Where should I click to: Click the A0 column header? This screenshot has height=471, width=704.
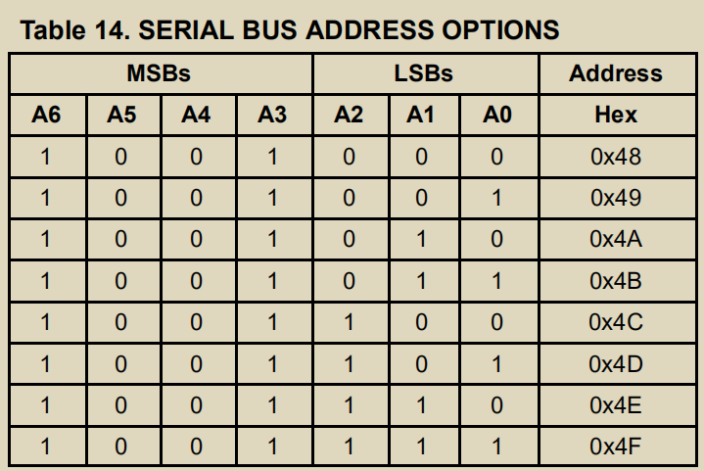tap(499, 115)
